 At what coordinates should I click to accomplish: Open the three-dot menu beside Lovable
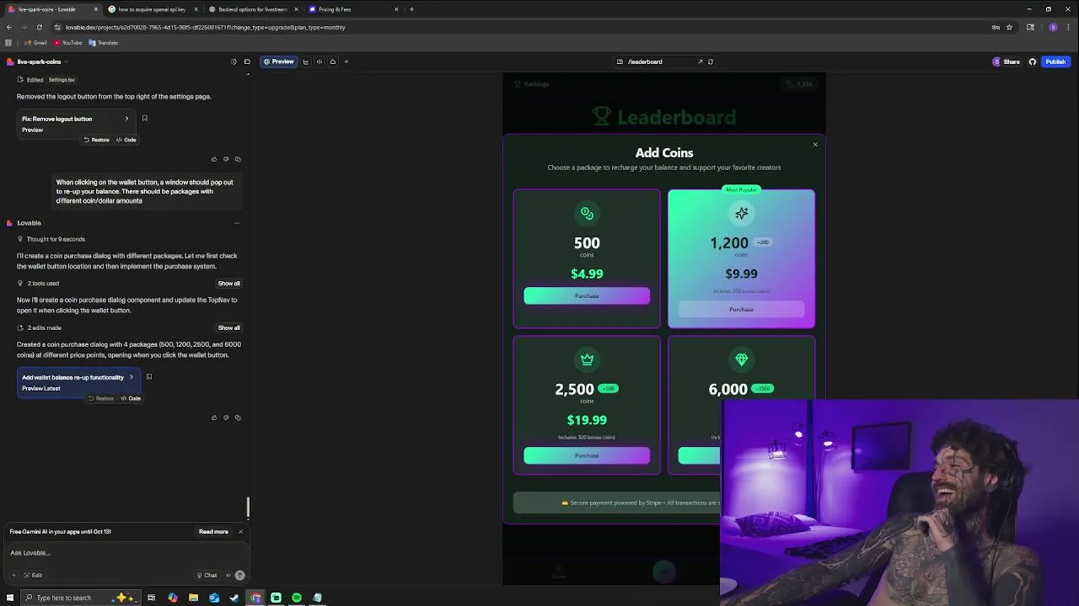tap(236, 223)
